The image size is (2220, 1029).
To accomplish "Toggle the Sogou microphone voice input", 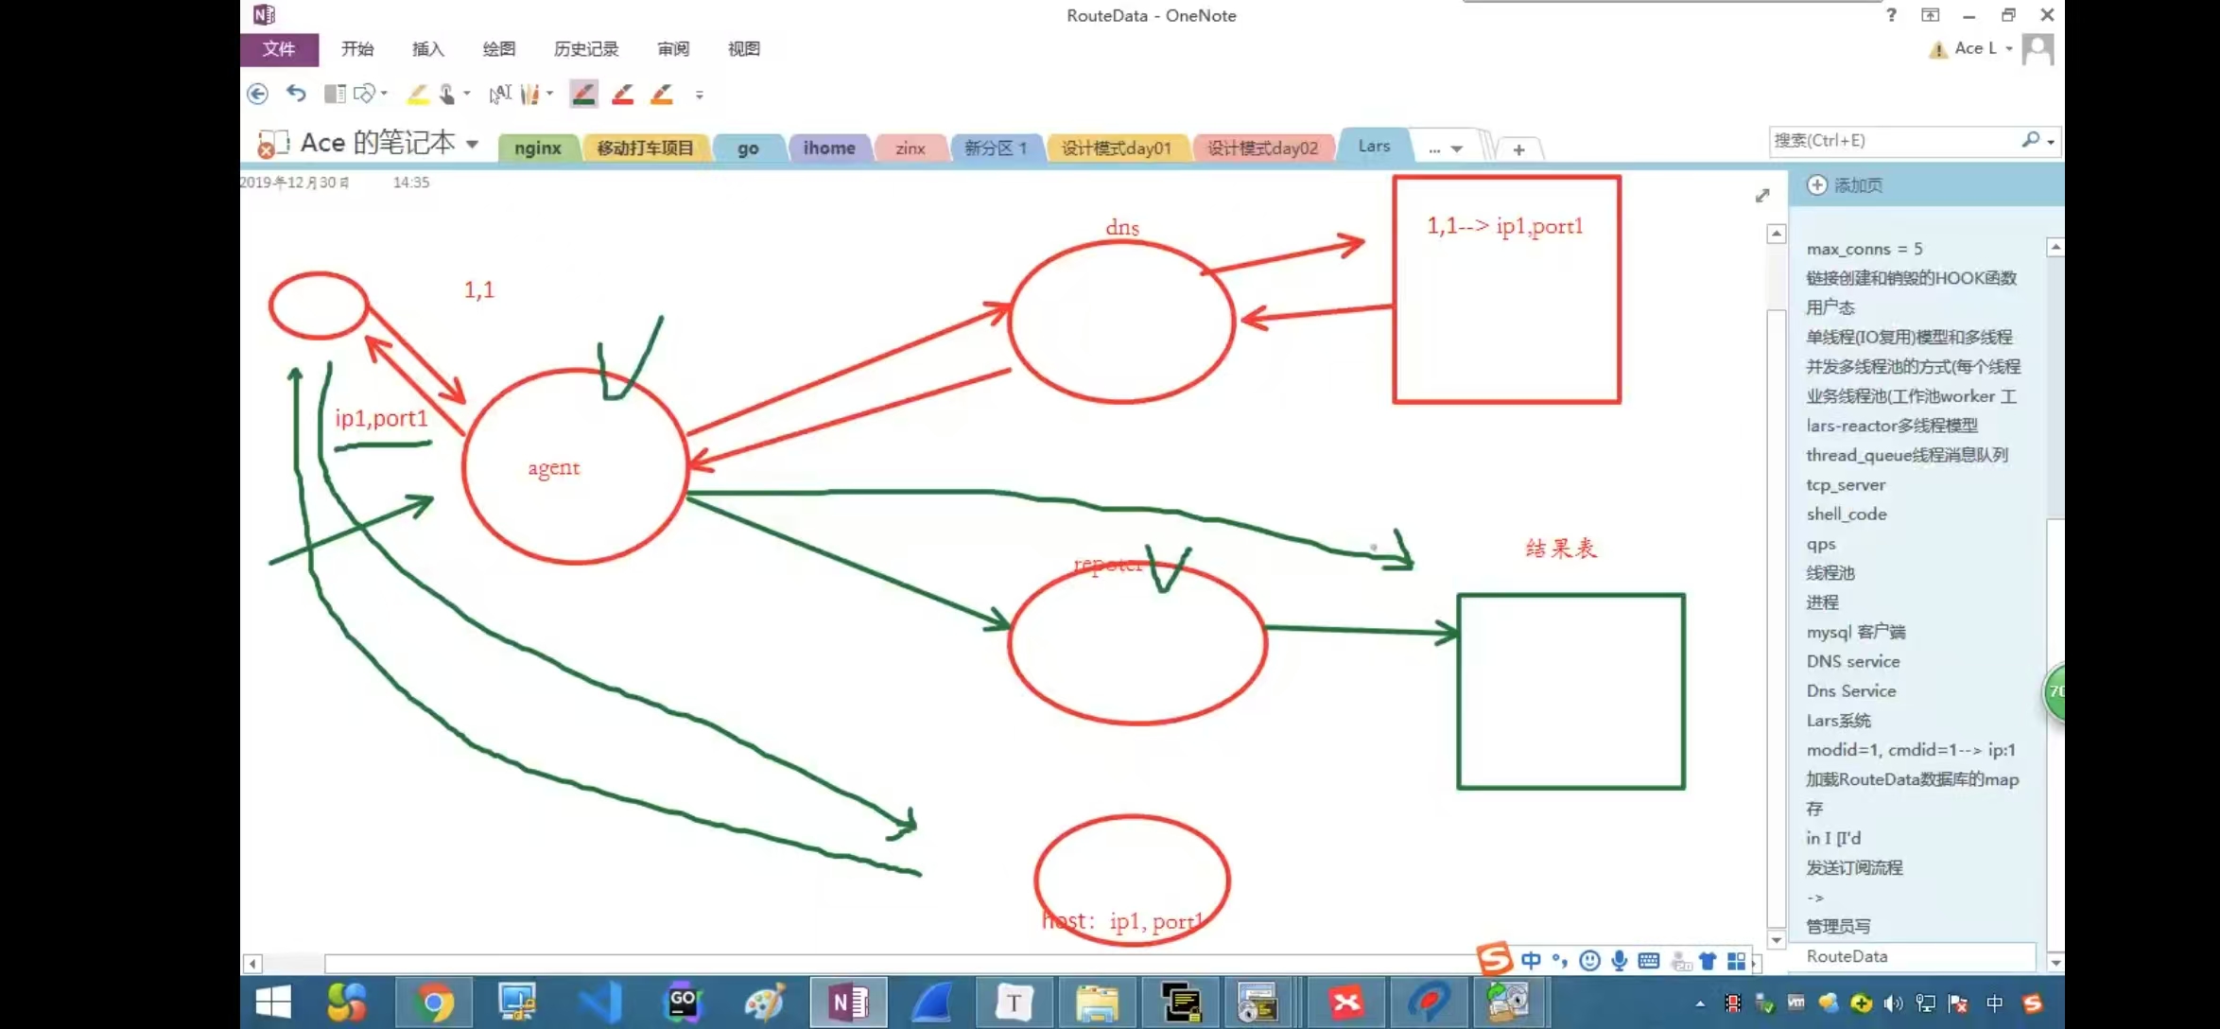I will tap(1620, 961).
